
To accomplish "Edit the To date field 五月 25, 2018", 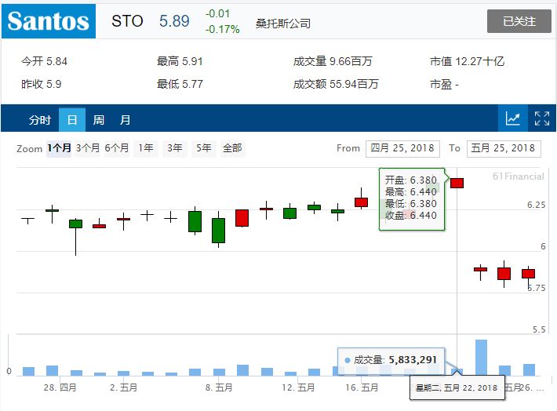I will pos(504,148).
